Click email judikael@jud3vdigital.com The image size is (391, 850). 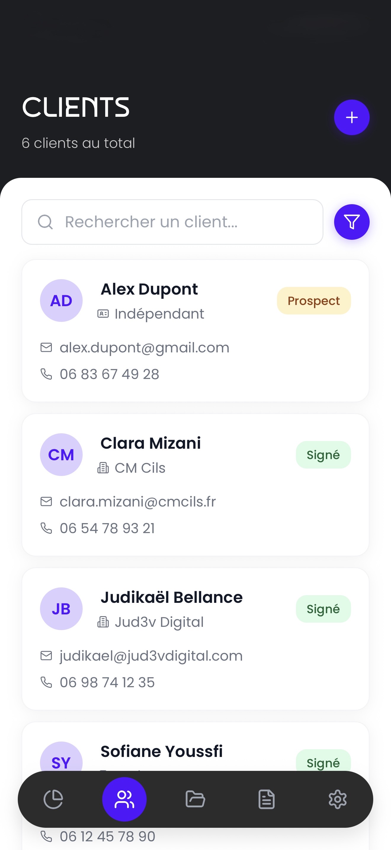tap(151, 656)
